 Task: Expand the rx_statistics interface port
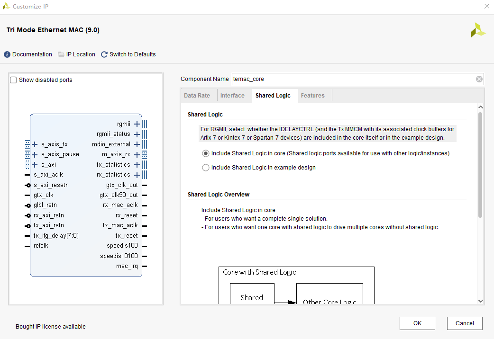coord(137,175)
